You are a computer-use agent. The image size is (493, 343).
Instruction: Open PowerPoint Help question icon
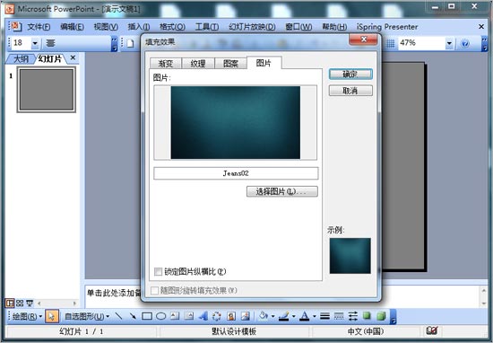point(465,43)
